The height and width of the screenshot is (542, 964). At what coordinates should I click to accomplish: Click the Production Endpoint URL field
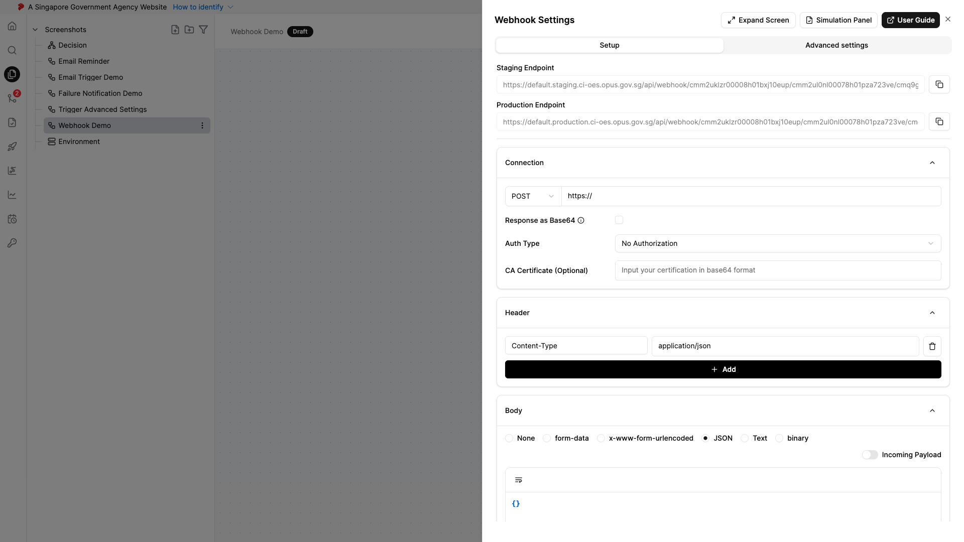click(710, 122)
